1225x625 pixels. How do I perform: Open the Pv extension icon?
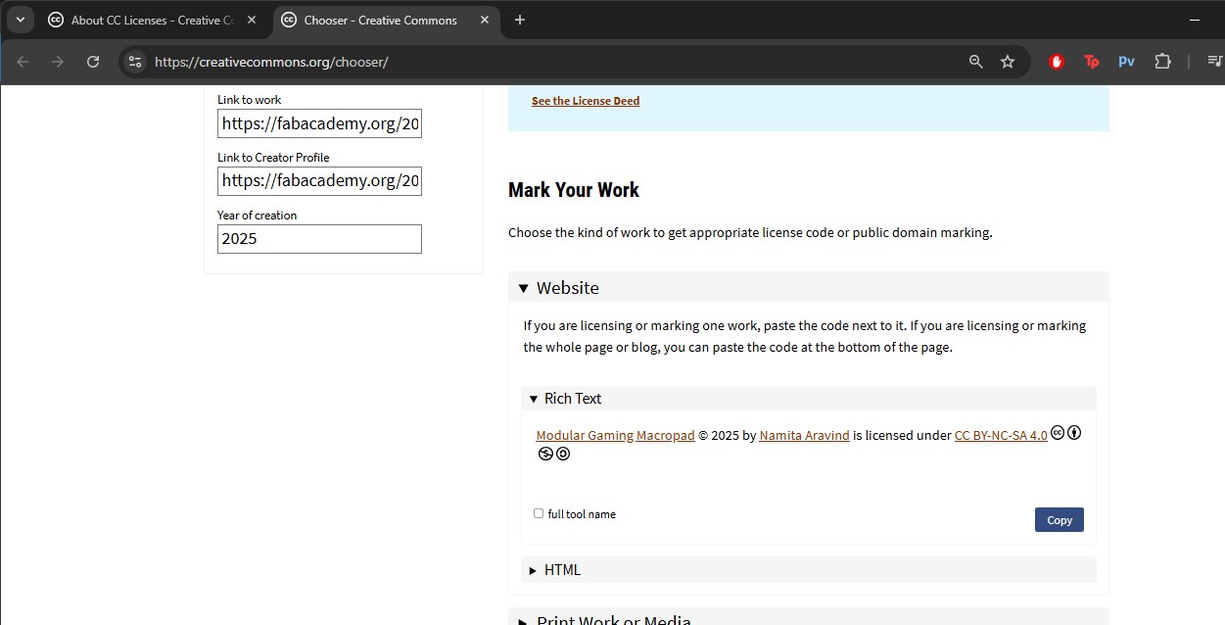coord(1126,62)
